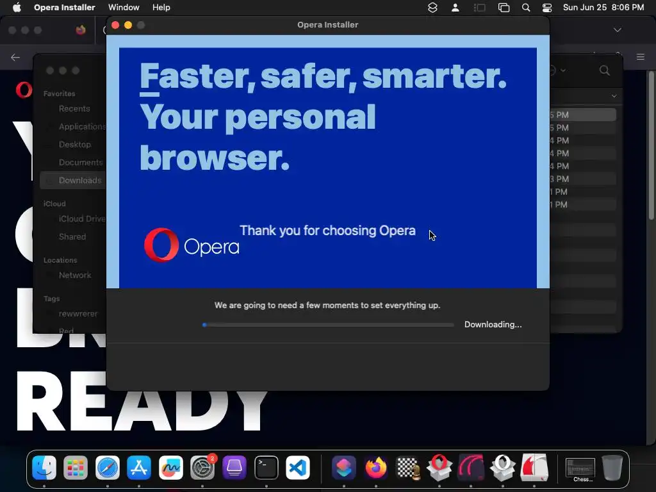Launch Safari from the Dock
Image resolution: width=656 pixels, height=492 pixels.
(x=108, y=467)
